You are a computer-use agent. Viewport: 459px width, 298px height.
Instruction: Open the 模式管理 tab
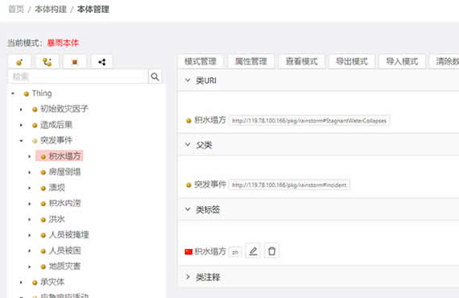point(201,61)
